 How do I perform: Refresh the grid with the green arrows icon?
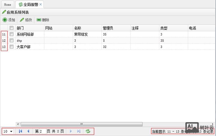click(x=88, y=131)
